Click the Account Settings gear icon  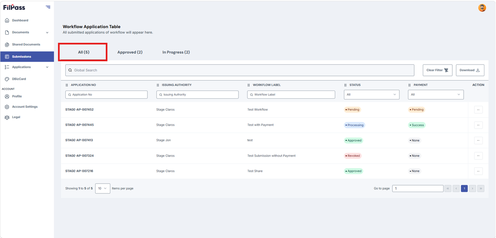click(x=7, y=107)
